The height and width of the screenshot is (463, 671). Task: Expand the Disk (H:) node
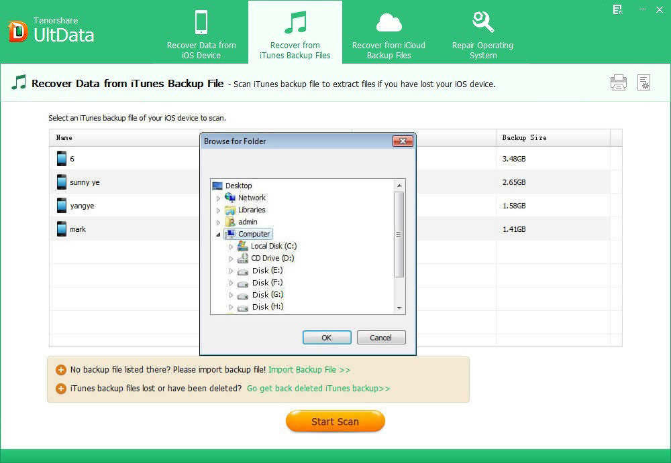[231, 308]
